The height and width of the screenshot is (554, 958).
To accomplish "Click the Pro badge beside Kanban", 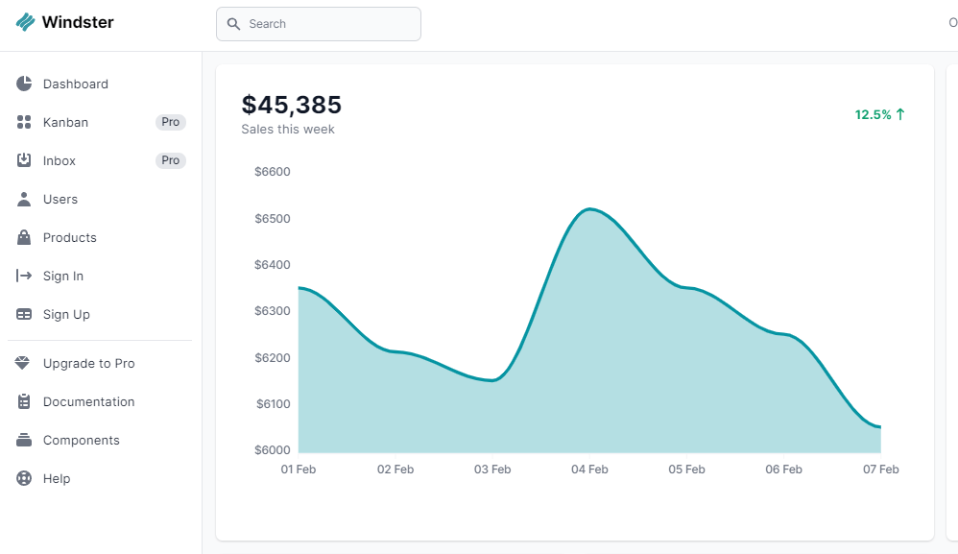I will tap(171, 122).
